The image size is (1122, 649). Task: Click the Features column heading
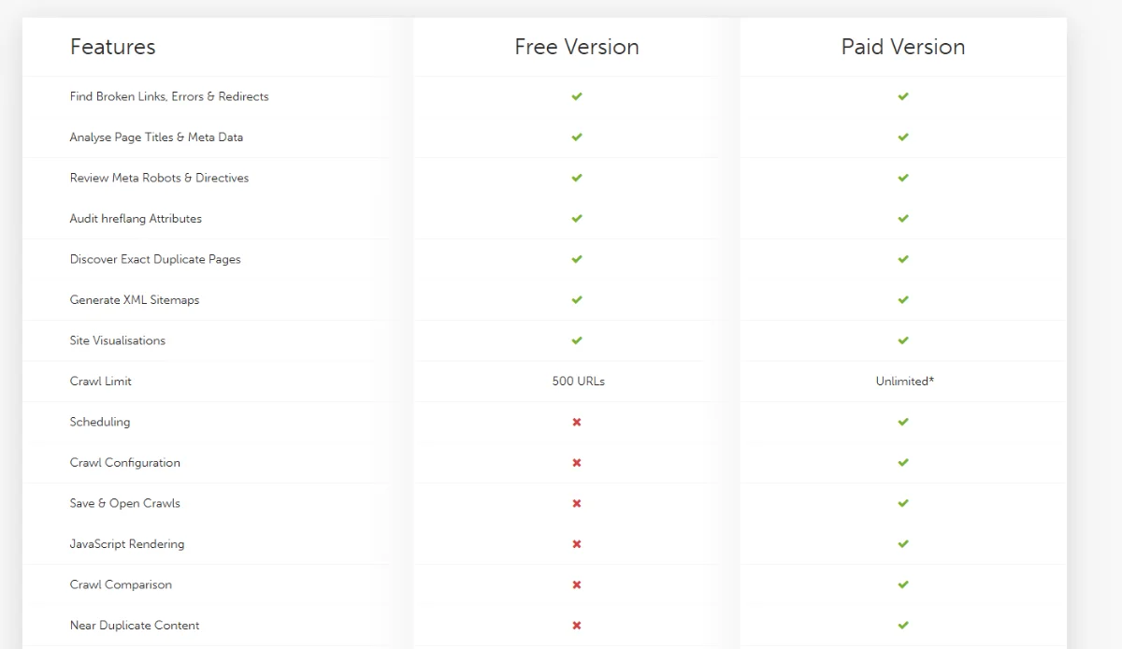(x=113, y=47)
